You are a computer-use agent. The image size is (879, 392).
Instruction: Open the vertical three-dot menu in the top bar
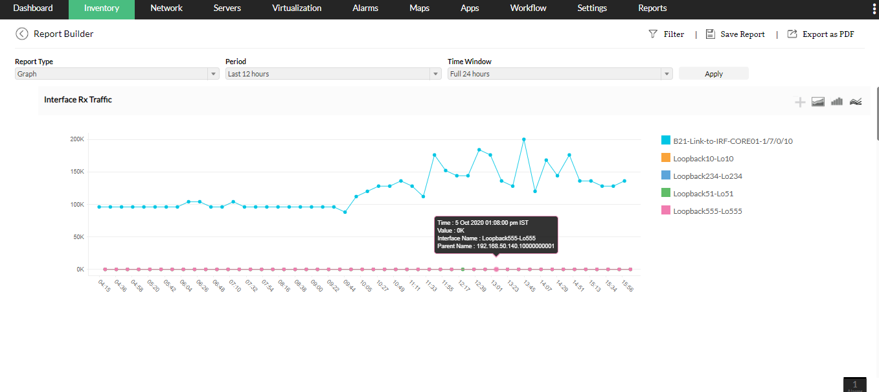tap(874, 8)
